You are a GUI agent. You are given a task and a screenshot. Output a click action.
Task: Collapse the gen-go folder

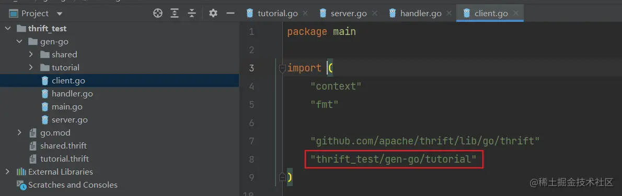point(19,41)
